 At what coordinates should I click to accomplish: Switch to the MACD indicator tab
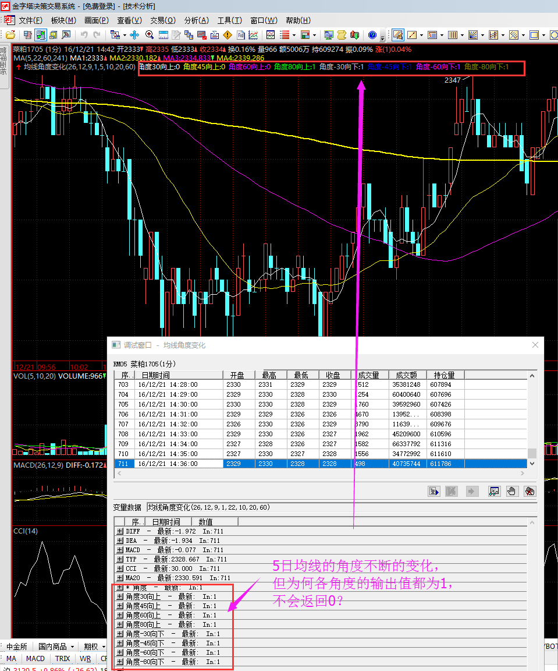[35, 659]
